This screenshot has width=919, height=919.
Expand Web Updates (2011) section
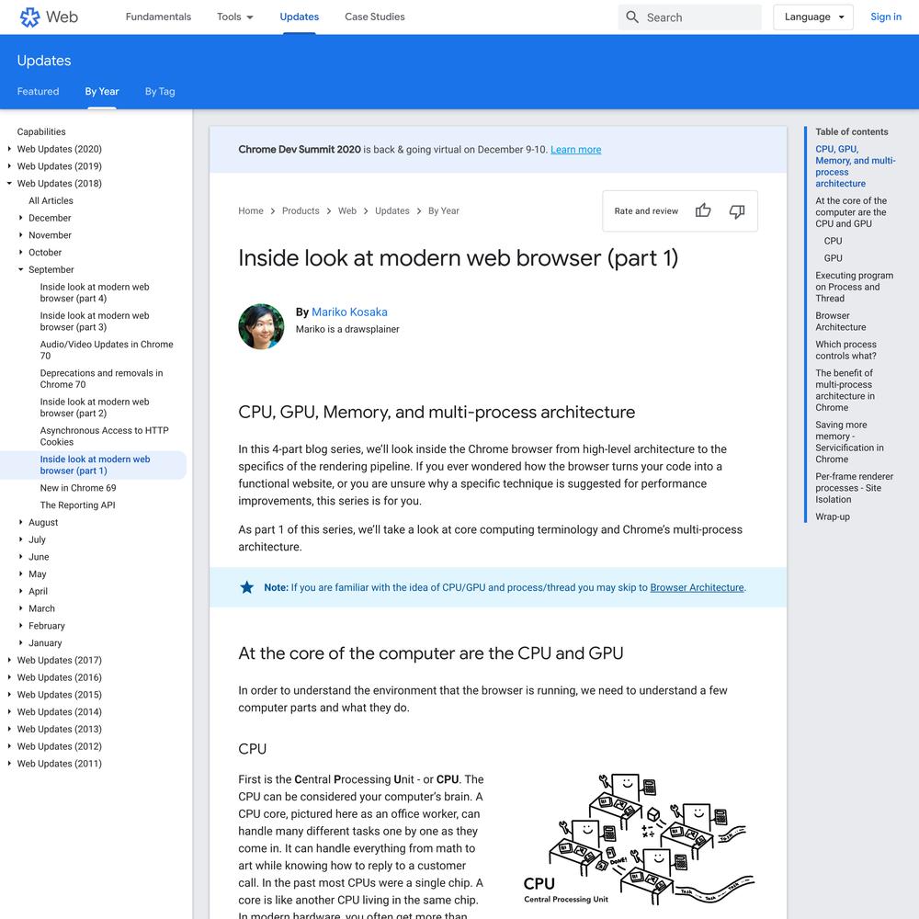(9, 763)
